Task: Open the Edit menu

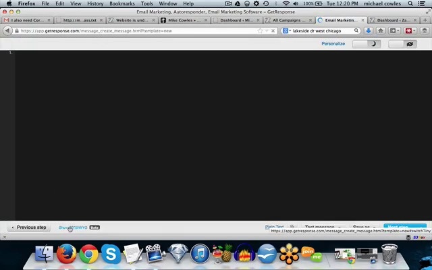Action: coord(59,3)
